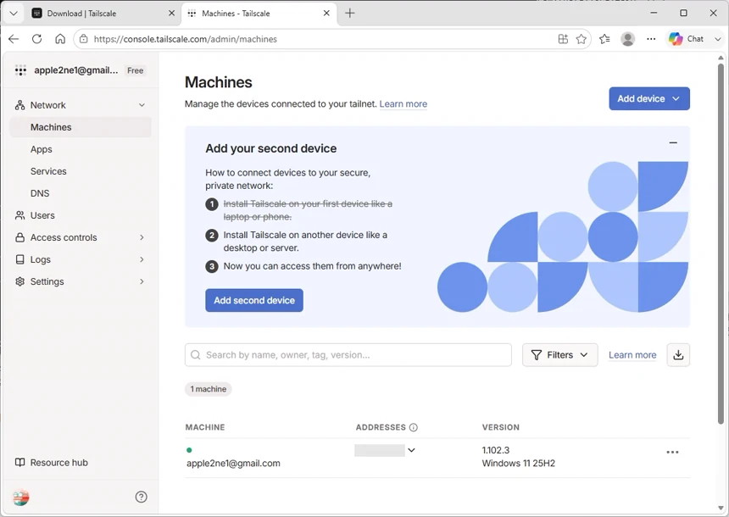Screen dimensions: 729x517
Task: Click the machine search field
Action: [348, 355]
